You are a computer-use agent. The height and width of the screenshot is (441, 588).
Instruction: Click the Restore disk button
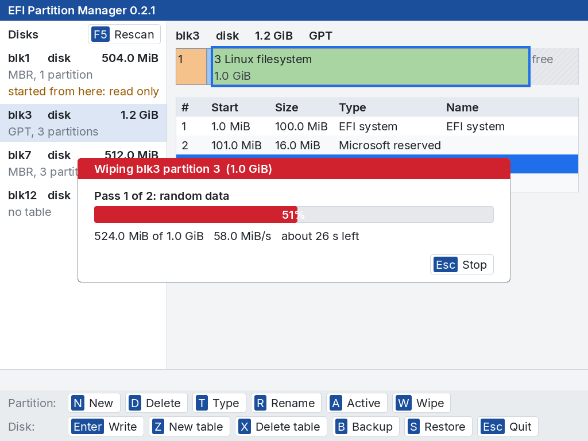438,427
